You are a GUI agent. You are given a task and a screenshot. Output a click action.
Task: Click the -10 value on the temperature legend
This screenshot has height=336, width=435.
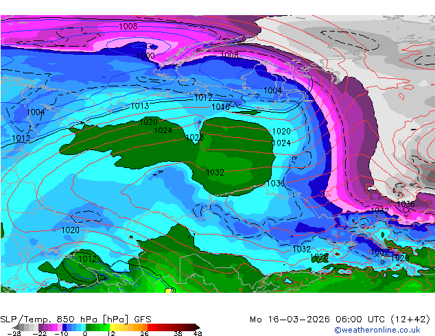[x=61, y=333]
